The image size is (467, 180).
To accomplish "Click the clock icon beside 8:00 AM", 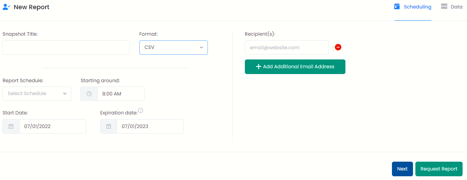I will click(x=89, y=94).
